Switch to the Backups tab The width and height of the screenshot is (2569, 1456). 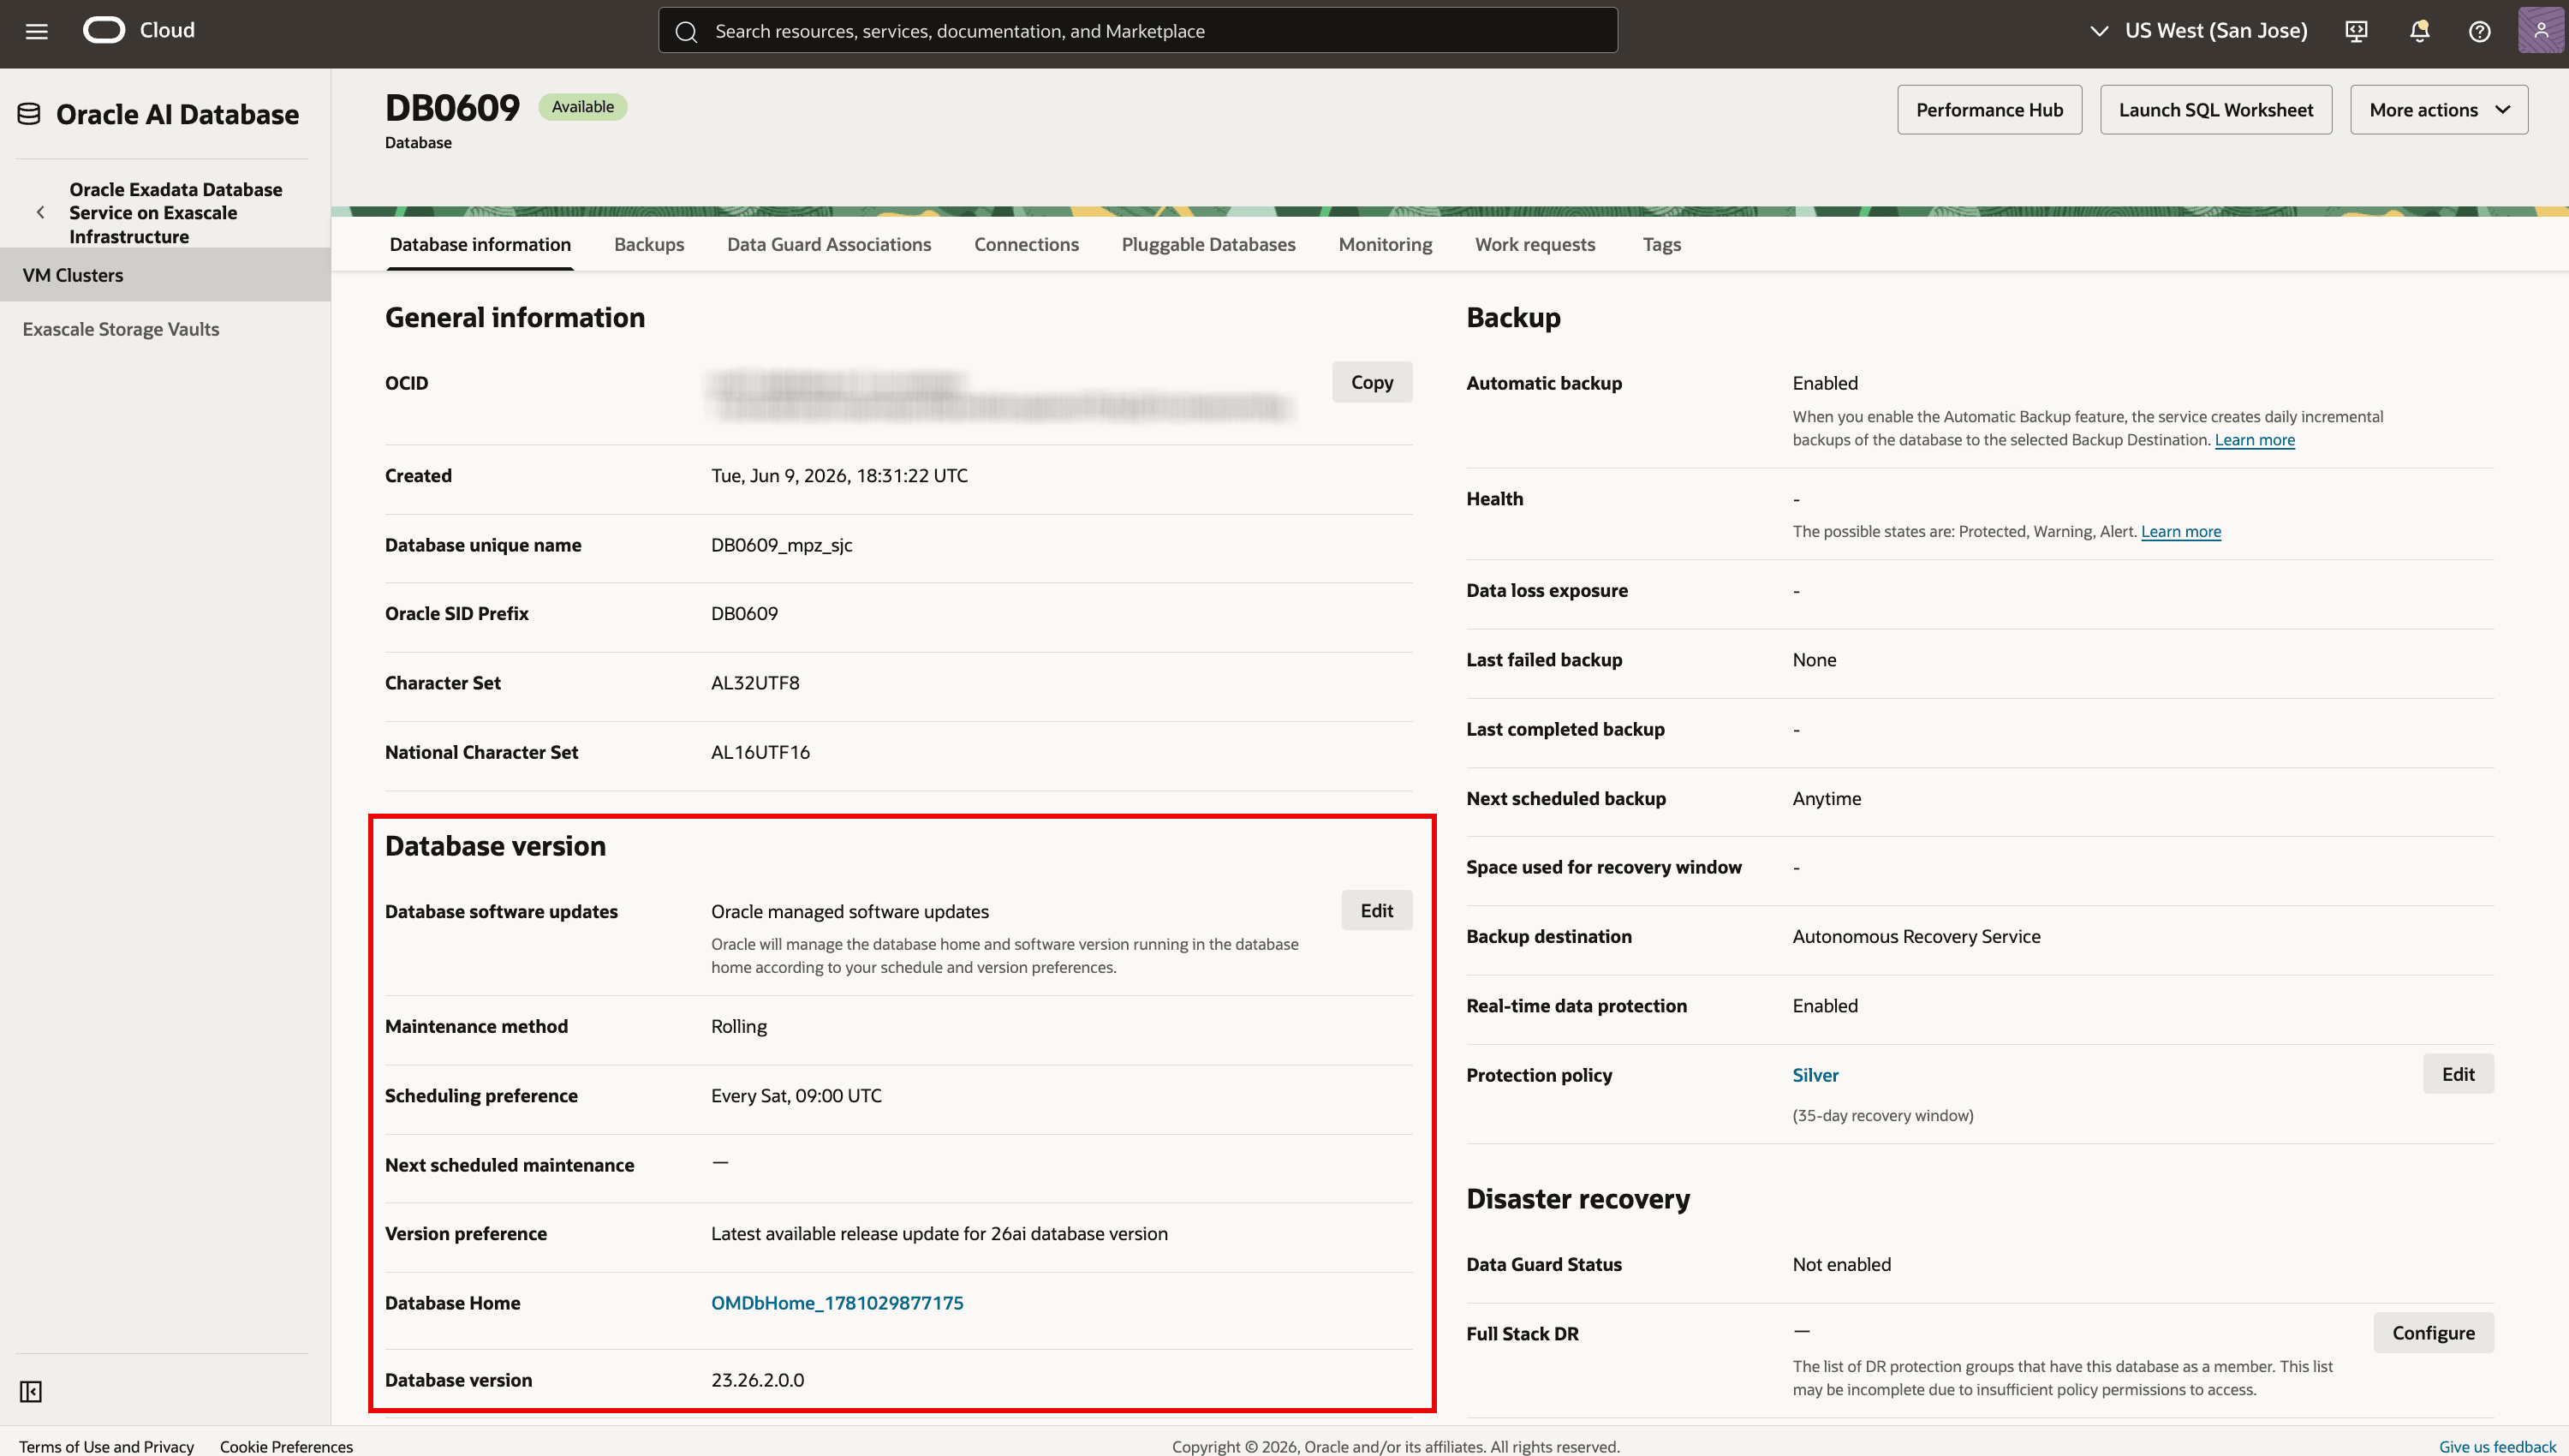[649, 244]
